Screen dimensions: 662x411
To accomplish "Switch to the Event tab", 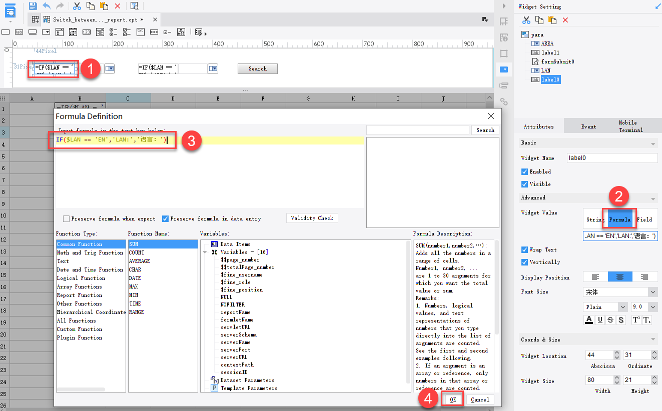I will 589,126.
